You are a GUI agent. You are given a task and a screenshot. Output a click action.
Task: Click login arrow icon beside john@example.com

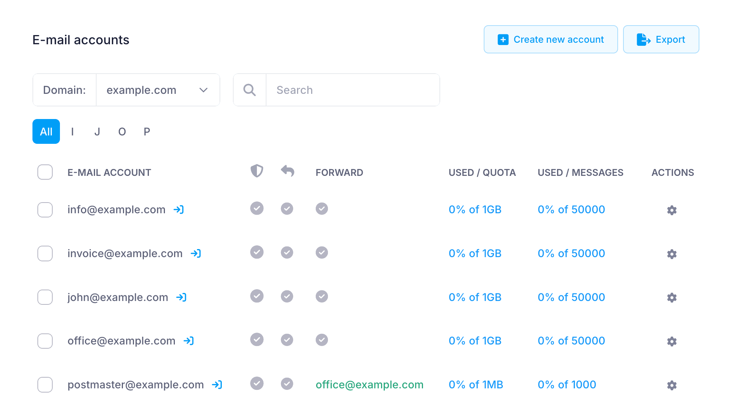tap(181, 297)
